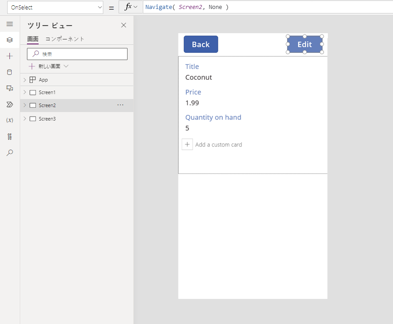
Task: Switch to the コンポーネント tab
Action: pos(65,39)
